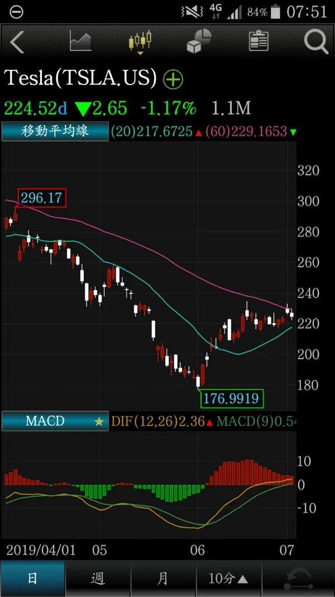Open the line trend chart view
Screen dimensions: 335x597
click(x=80, y=41)
